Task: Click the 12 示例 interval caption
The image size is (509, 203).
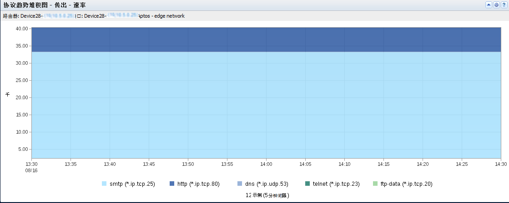Action: click(267, 195)
